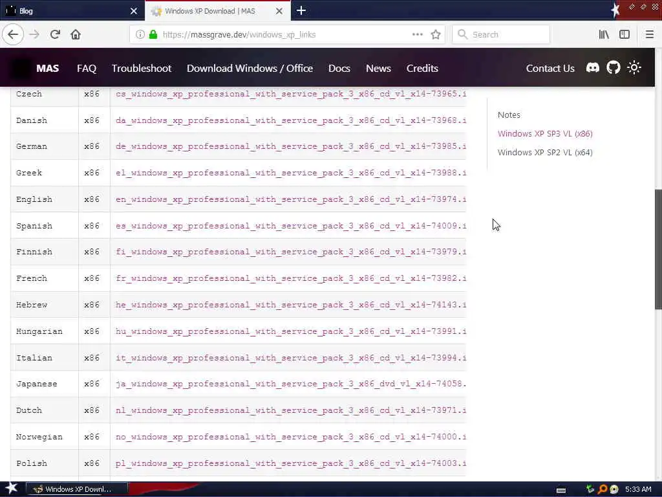Viewport: 662px width, 497px height.
Task: Select the English language cell
Action: (x=45, y=199)
